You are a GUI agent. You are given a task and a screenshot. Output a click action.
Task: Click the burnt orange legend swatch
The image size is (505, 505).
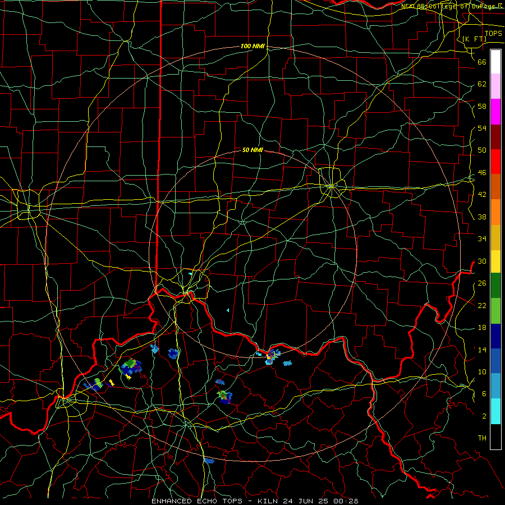pyautogui.click(x=495, y=187)
